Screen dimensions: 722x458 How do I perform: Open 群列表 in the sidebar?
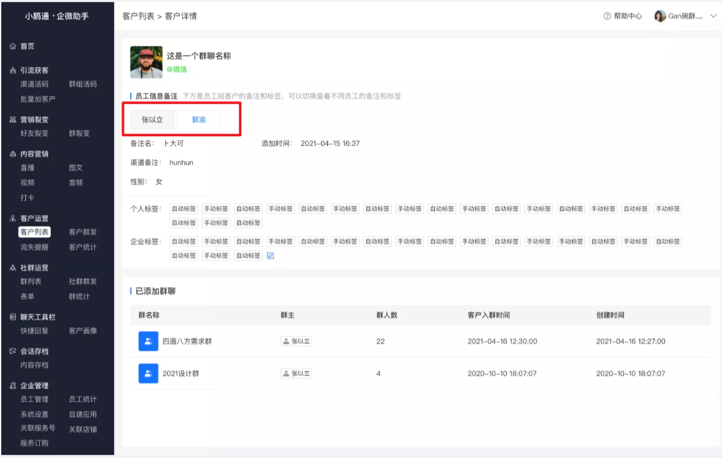(x=31, y=281)
